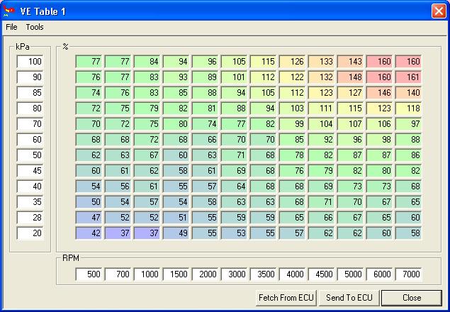
Task: Select the 4500 RPM axis field
Action: 322,274
